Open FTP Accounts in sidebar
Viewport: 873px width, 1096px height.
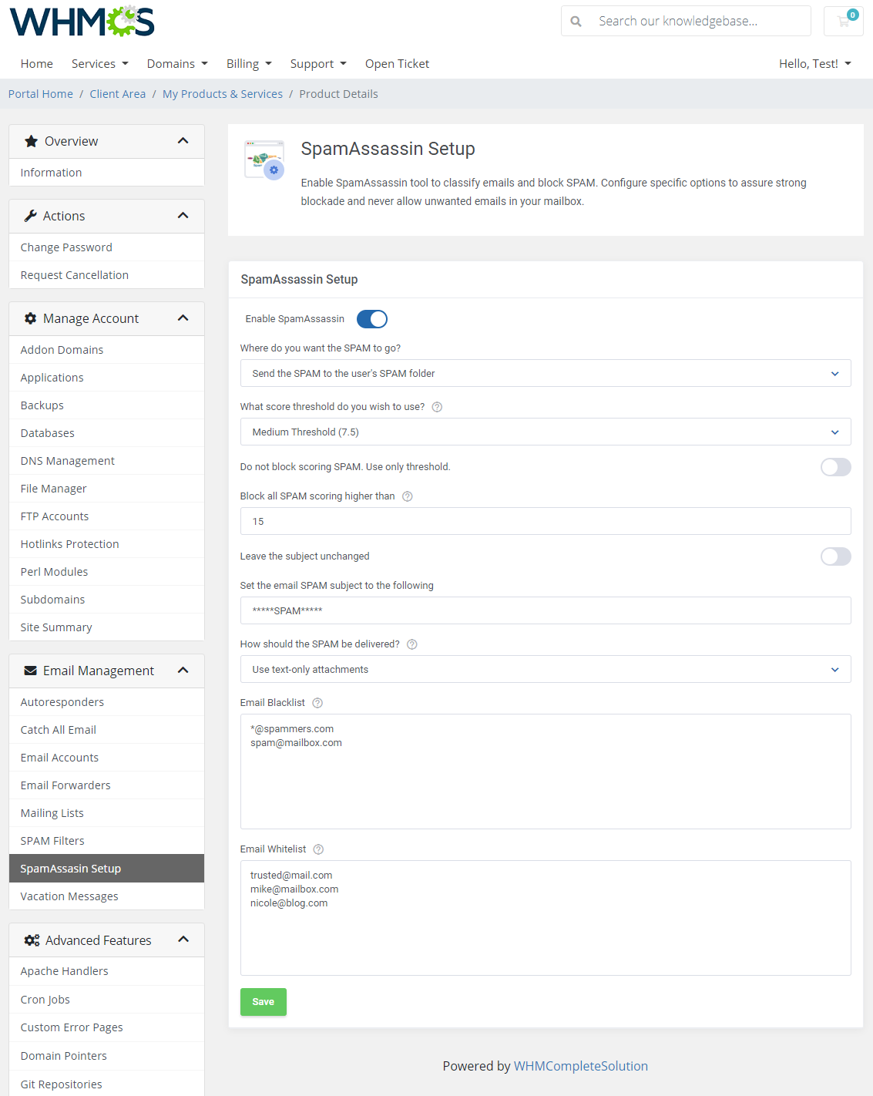(106, 516)
